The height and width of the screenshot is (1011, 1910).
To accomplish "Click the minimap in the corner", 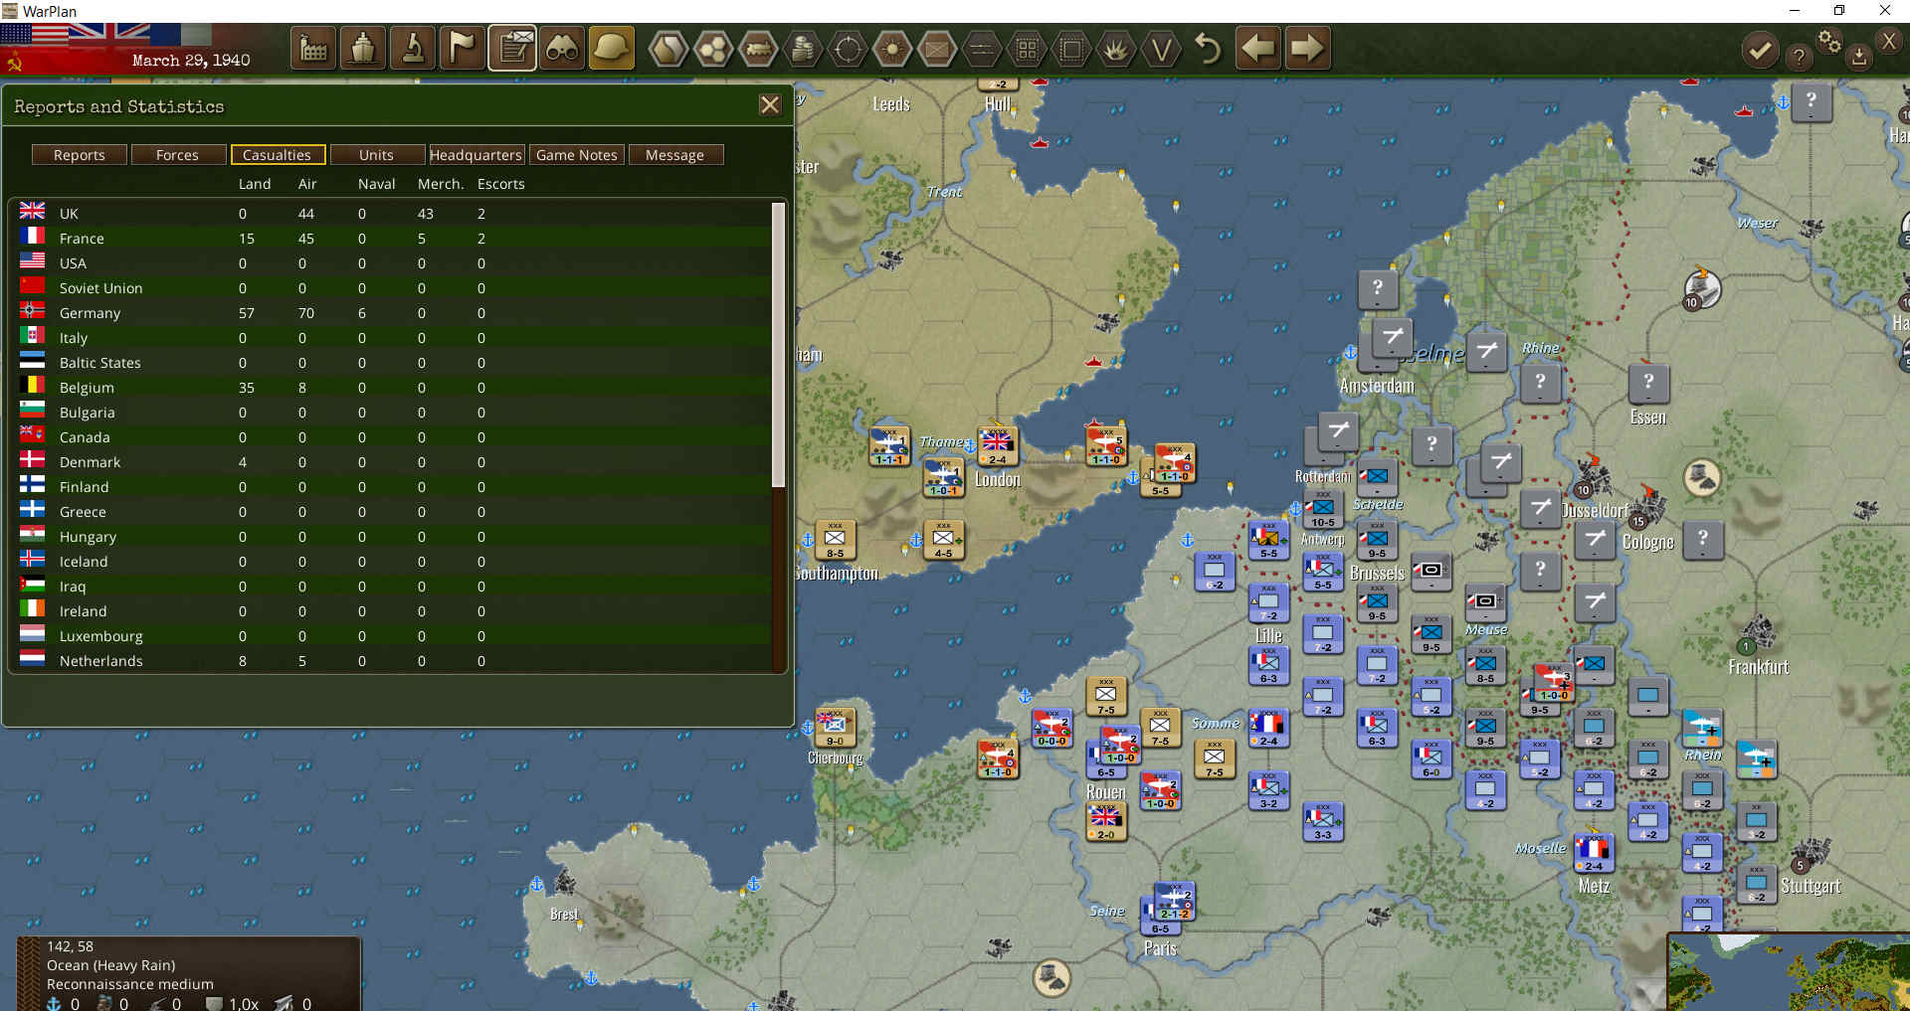I will (x=1789, y=972).
